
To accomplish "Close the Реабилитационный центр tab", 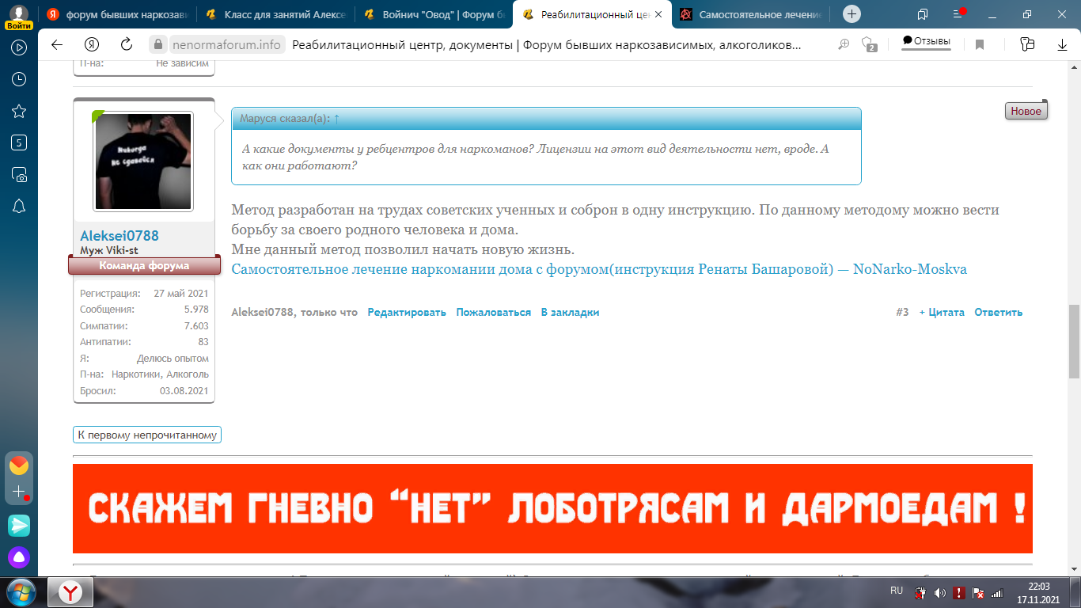I will pyautogui.click(x=658, y=14).
